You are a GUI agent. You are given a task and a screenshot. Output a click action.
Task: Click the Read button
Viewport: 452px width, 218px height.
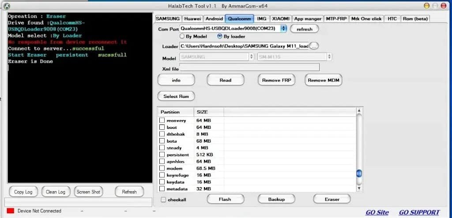[226, 80]
